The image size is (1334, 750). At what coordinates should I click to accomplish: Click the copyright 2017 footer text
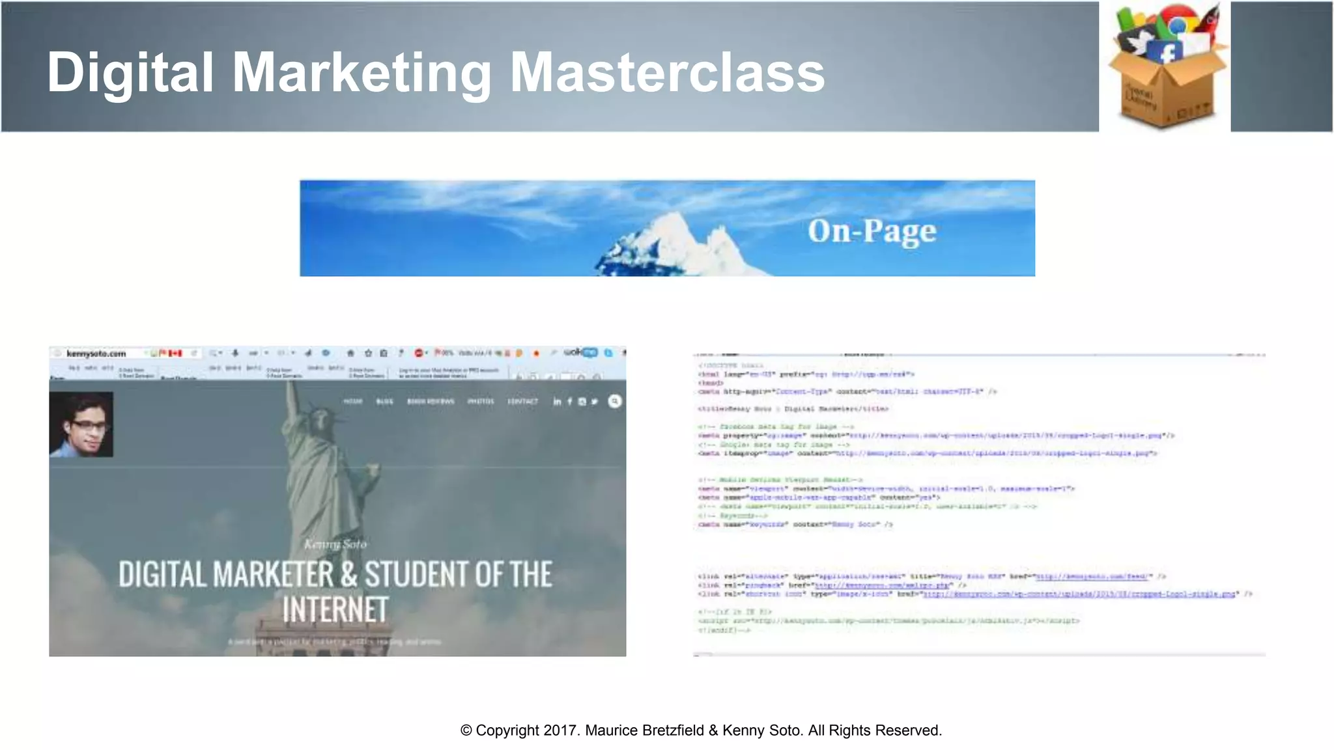(701, 730)
